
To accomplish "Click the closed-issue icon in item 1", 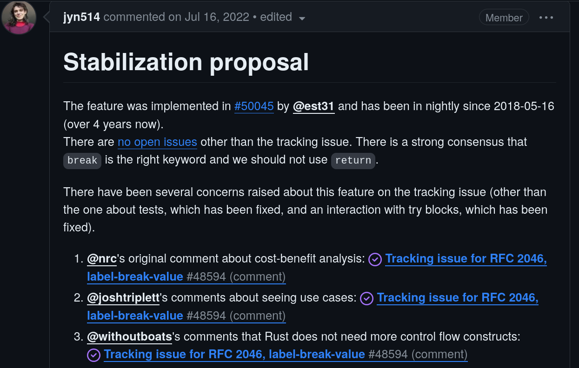I will click(375, 259).
